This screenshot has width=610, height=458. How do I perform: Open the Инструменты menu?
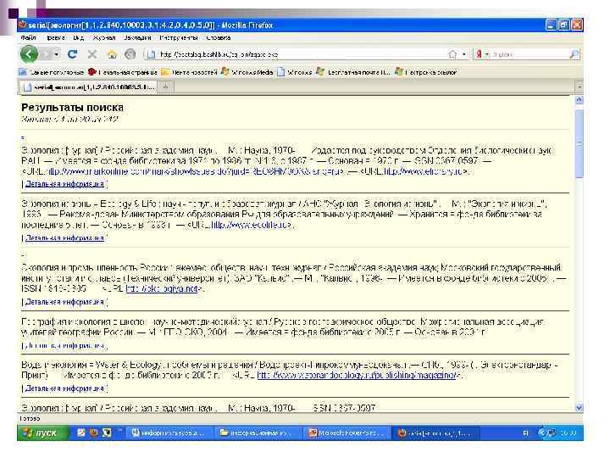click(179, 38)
